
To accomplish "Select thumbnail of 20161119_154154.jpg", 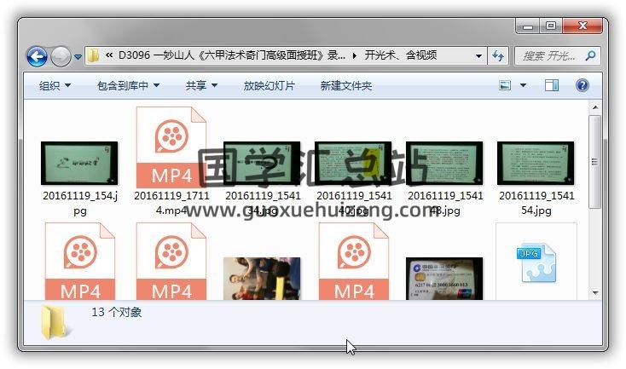I will point(536,163).
